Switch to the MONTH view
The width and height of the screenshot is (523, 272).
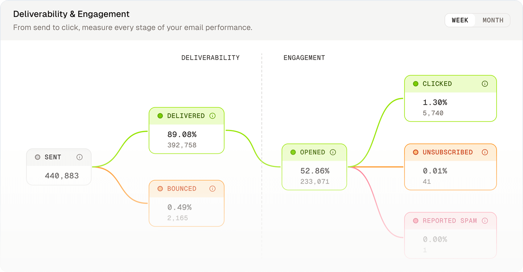[492, 20]
